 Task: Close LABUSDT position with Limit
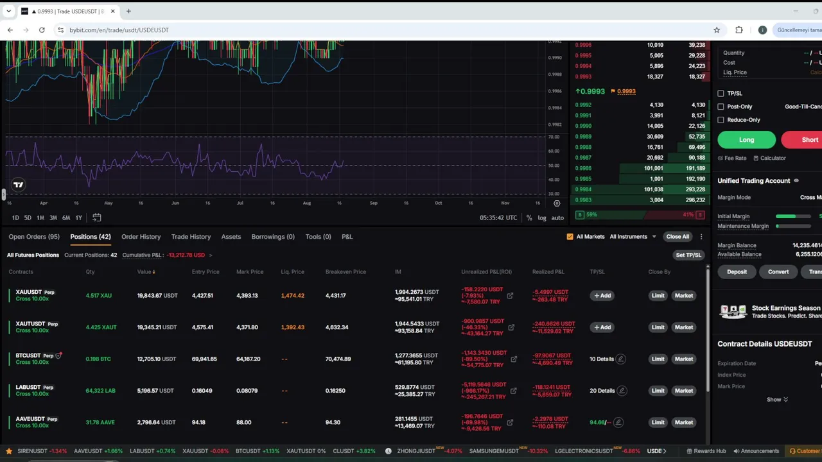[x=658, y=391]
